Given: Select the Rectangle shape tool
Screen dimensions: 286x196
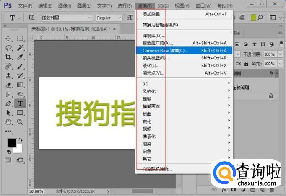Looking at the screenshot, I should tap(20, 113).
